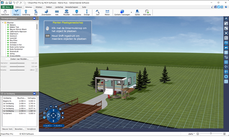
Task: Click the Rotatie slider
Action: pyautogui.click(x=17, y=70)
